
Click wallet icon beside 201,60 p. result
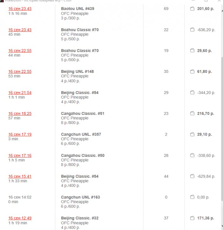pos(192,9)
